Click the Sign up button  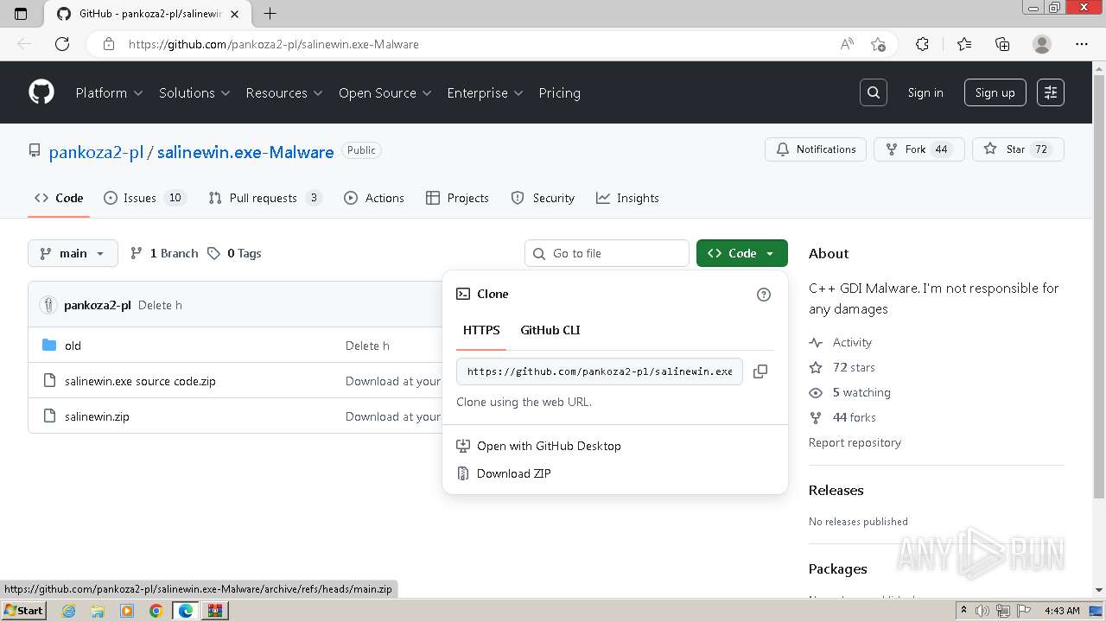click(995, 92)
